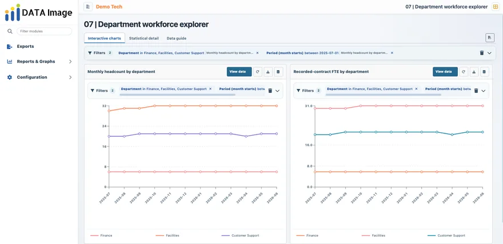Click the Customer Support 2026-04 dip point in Monthly headcount chart
Screen dimensions: 503x244
(246, 136)
